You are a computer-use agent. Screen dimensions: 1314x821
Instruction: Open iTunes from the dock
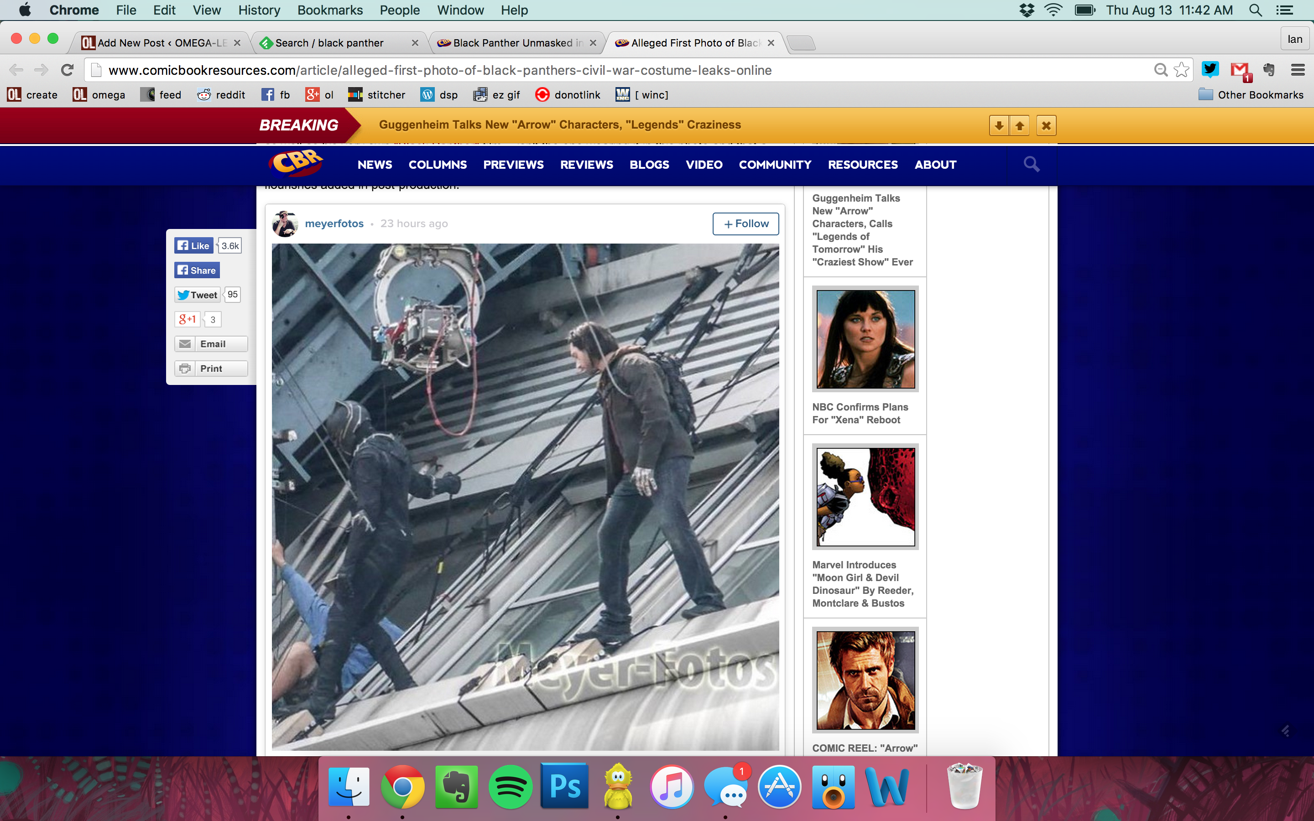point(672,786)
